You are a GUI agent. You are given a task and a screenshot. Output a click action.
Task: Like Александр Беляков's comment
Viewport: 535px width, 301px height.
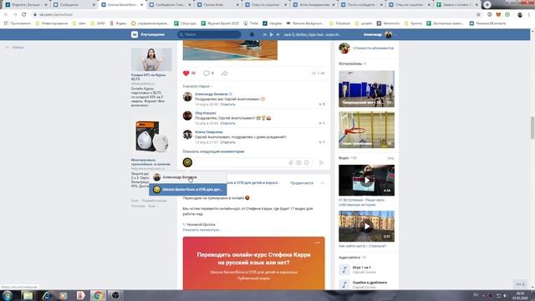point(321,104)
